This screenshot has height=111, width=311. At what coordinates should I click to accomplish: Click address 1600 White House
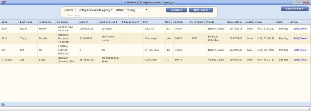click(108, 38)
